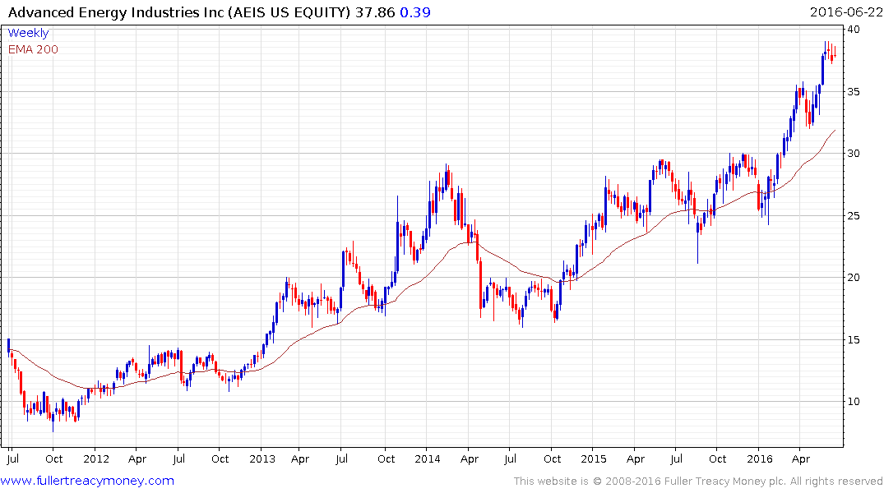Click the 37.86 last price value
This screenshot has height=493, width=884.
pyautogui.click(x=375, y=12)
